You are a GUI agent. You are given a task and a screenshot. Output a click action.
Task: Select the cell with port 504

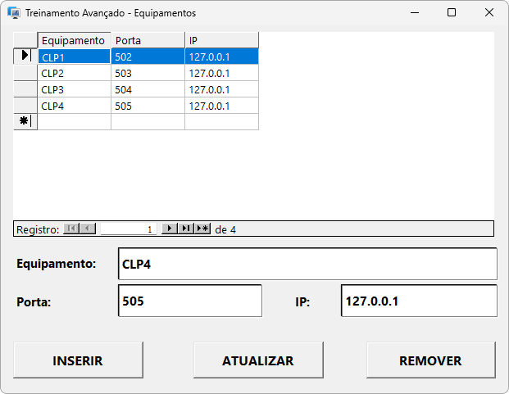(x=148, y=89)
